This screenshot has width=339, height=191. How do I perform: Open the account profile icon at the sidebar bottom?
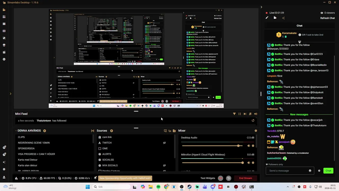[4, 177]
